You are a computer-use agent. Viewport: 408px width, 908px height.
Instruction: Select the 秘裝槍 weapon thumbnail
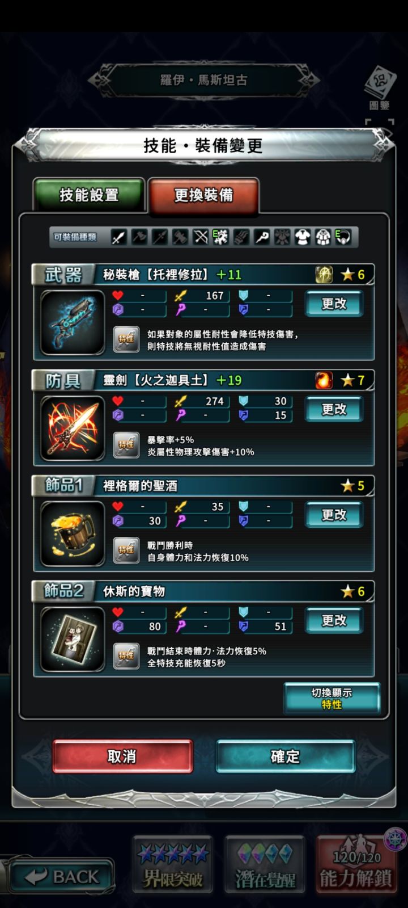[x=73, y=323]
